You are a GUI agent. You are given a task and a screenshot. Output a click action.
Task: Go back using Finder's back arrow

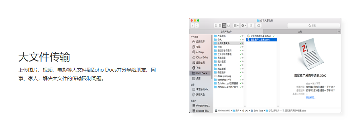click(x=193, y=25)
